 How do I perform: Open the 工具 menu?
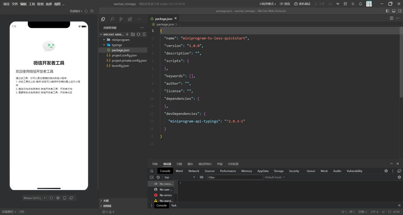(x=32, y=4)
